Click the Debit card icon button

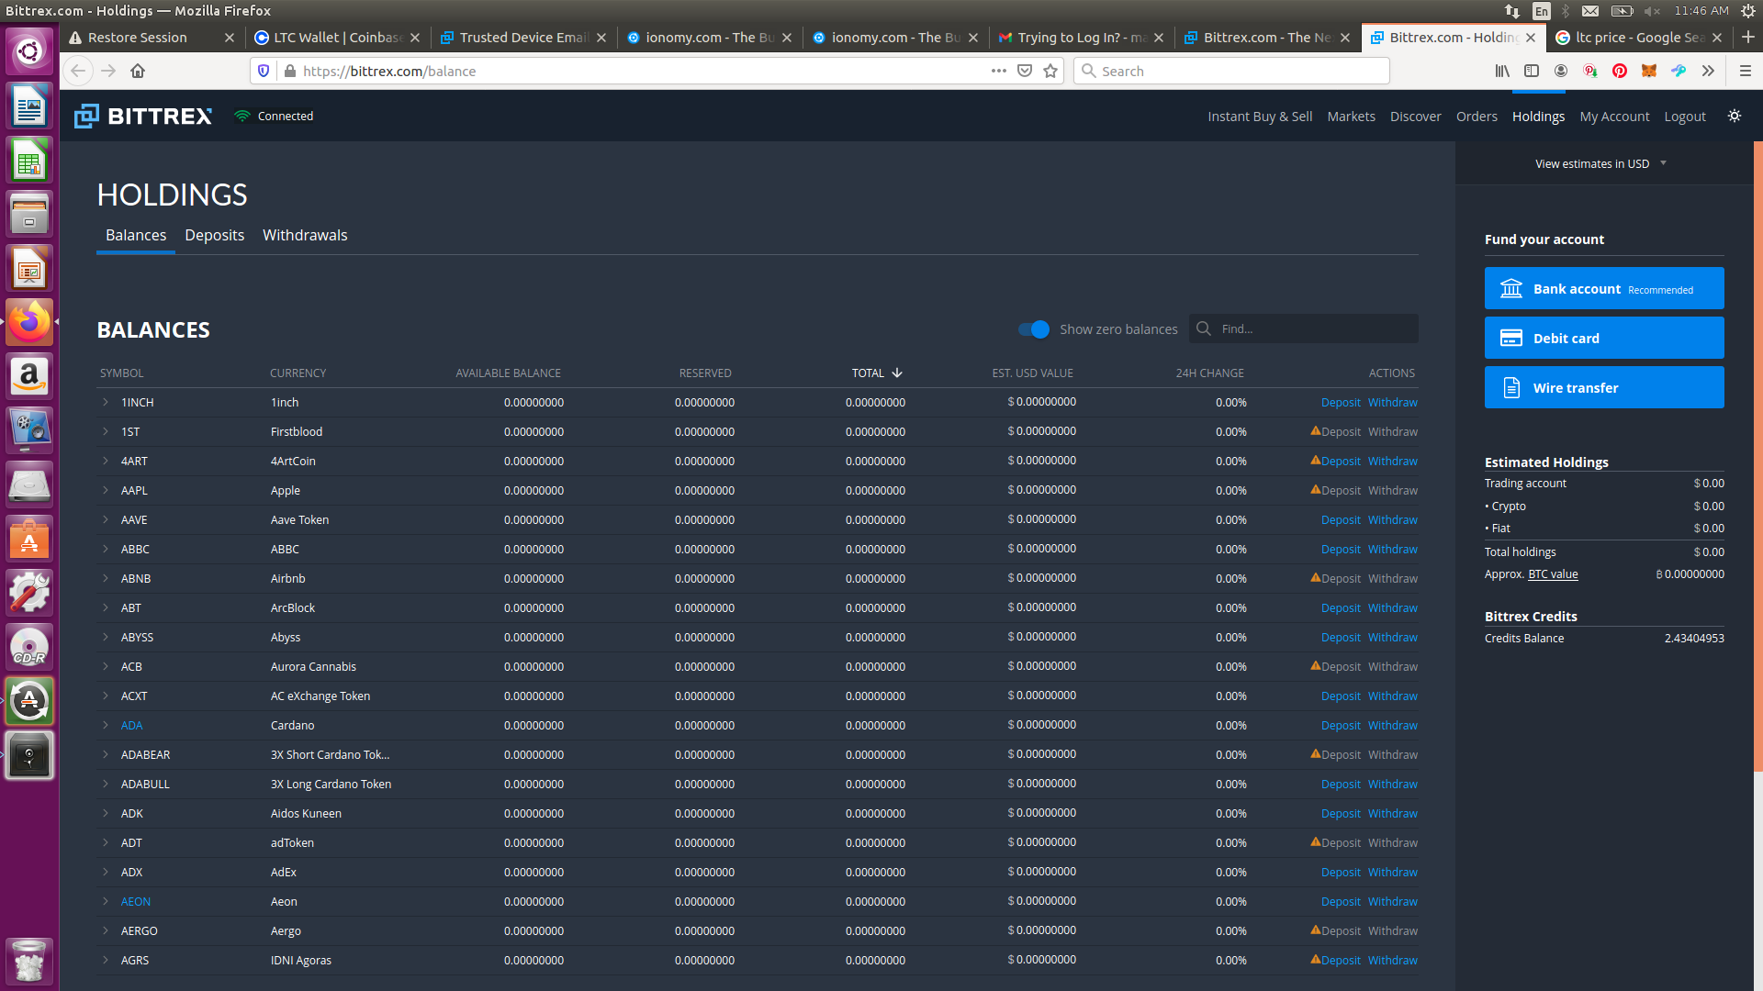click(x=1510, y=339)
